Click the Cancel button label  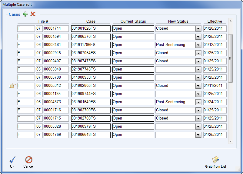[x=28, y=166]
